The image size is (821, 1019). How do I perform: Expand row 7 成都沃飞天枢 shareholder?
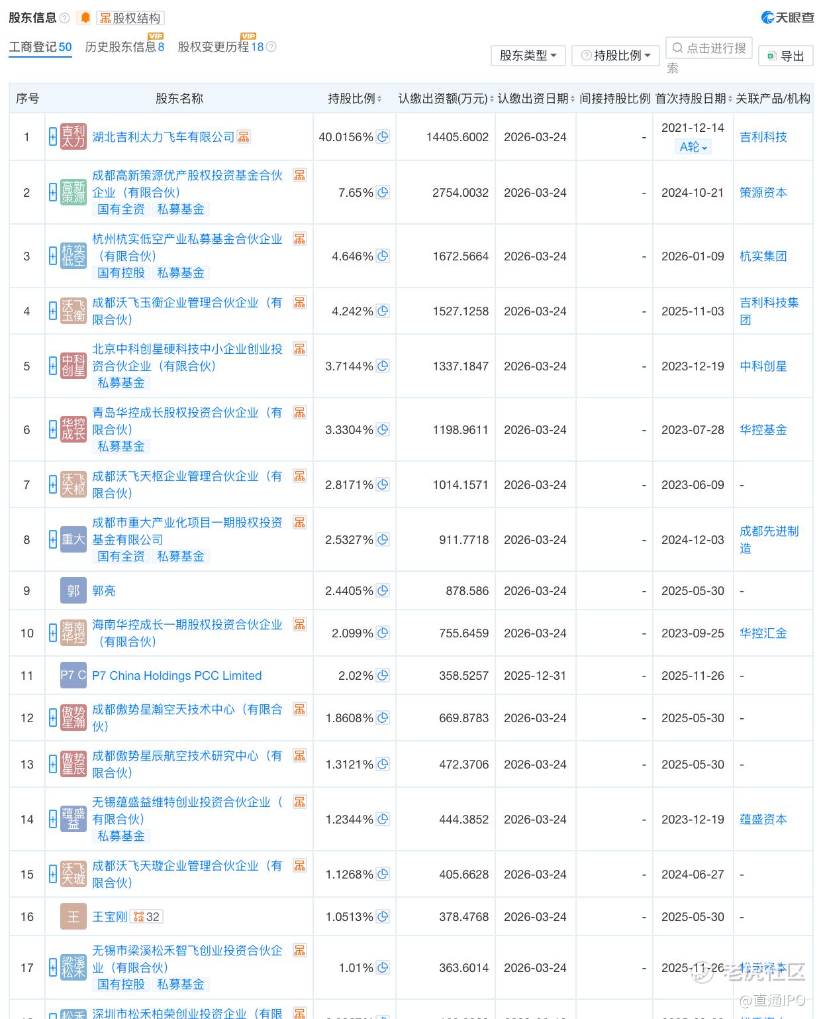tap(53, 485)
